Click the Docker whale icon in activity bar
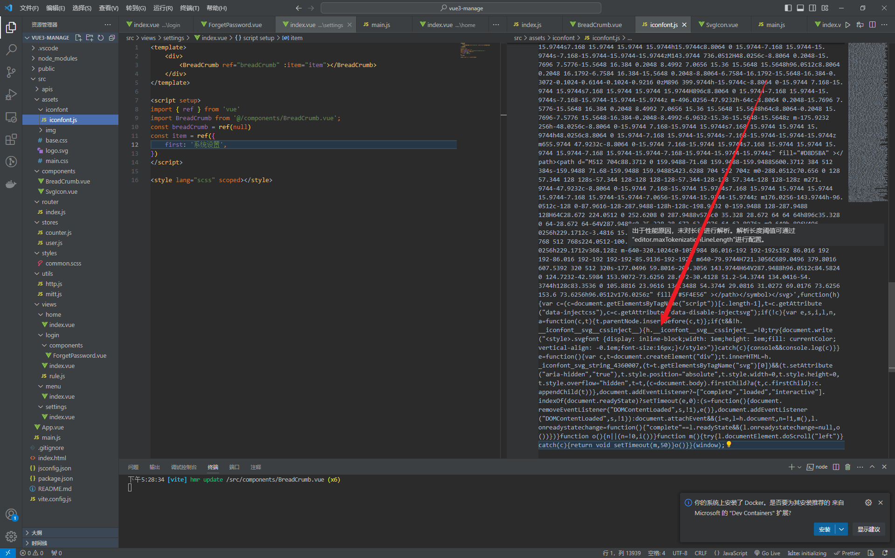Viewport: 895px width, 558px height. [11, 184]
